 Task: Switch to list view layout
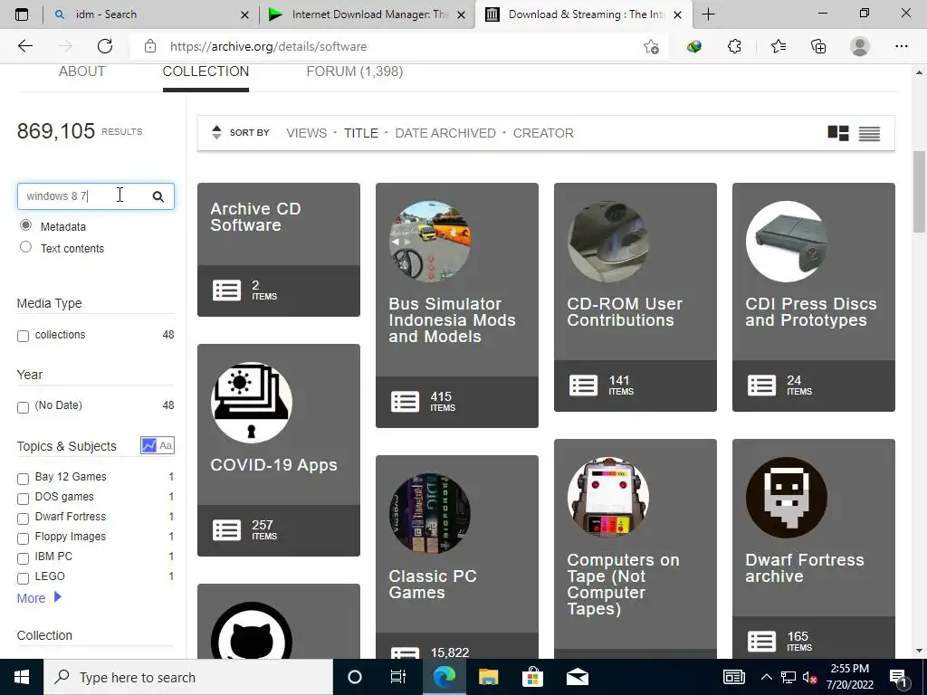click(869, 134)
